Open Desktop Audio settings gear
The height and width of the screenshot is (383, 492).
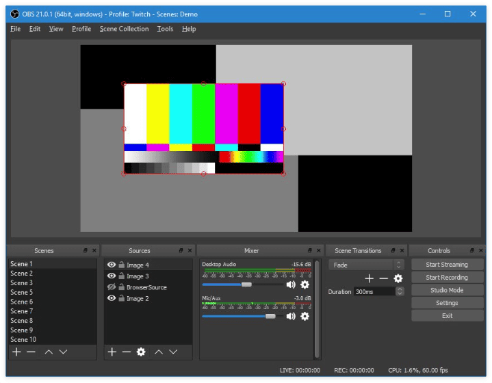(305, 285)
